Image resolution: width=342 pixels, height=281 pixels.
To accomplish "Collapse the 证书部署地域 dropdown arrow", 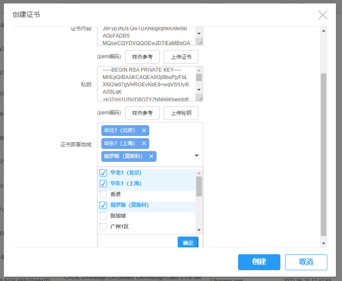I will coord(197,156).
